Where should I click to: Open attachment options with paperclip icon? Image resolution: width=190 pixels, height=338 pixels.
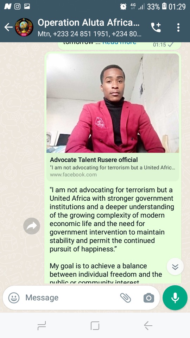[126, 298]
